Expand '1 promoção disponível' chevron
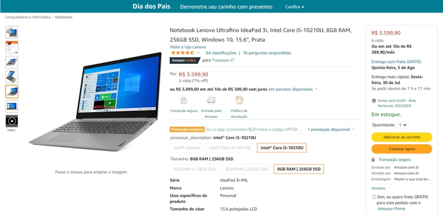Viewport: 443px width, 215px height. 353,130
